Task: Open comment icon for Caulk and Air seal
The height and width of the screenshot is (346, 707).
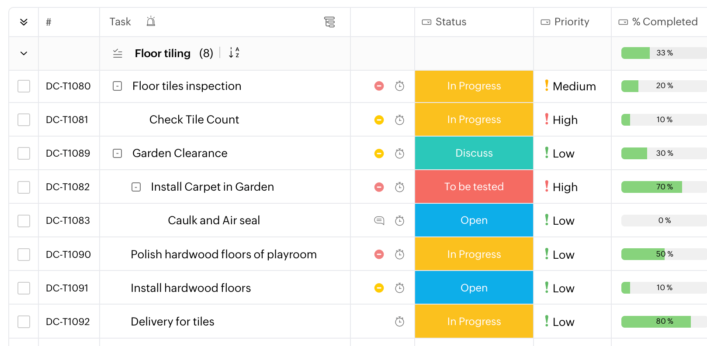Action: tap(379, 220)
